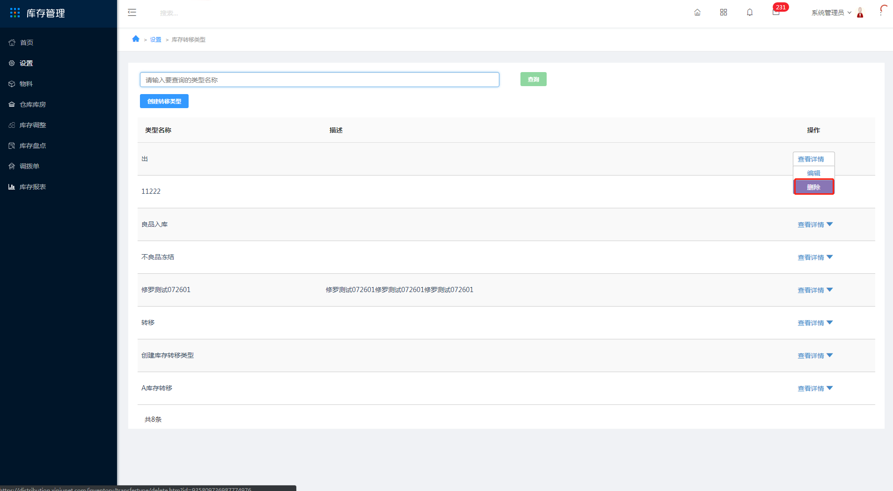Image resolution: width=893 pixels, height=491 pixels.
Task: Open 库存盘点 in the sidebar
Action: [x=33, y=146]
